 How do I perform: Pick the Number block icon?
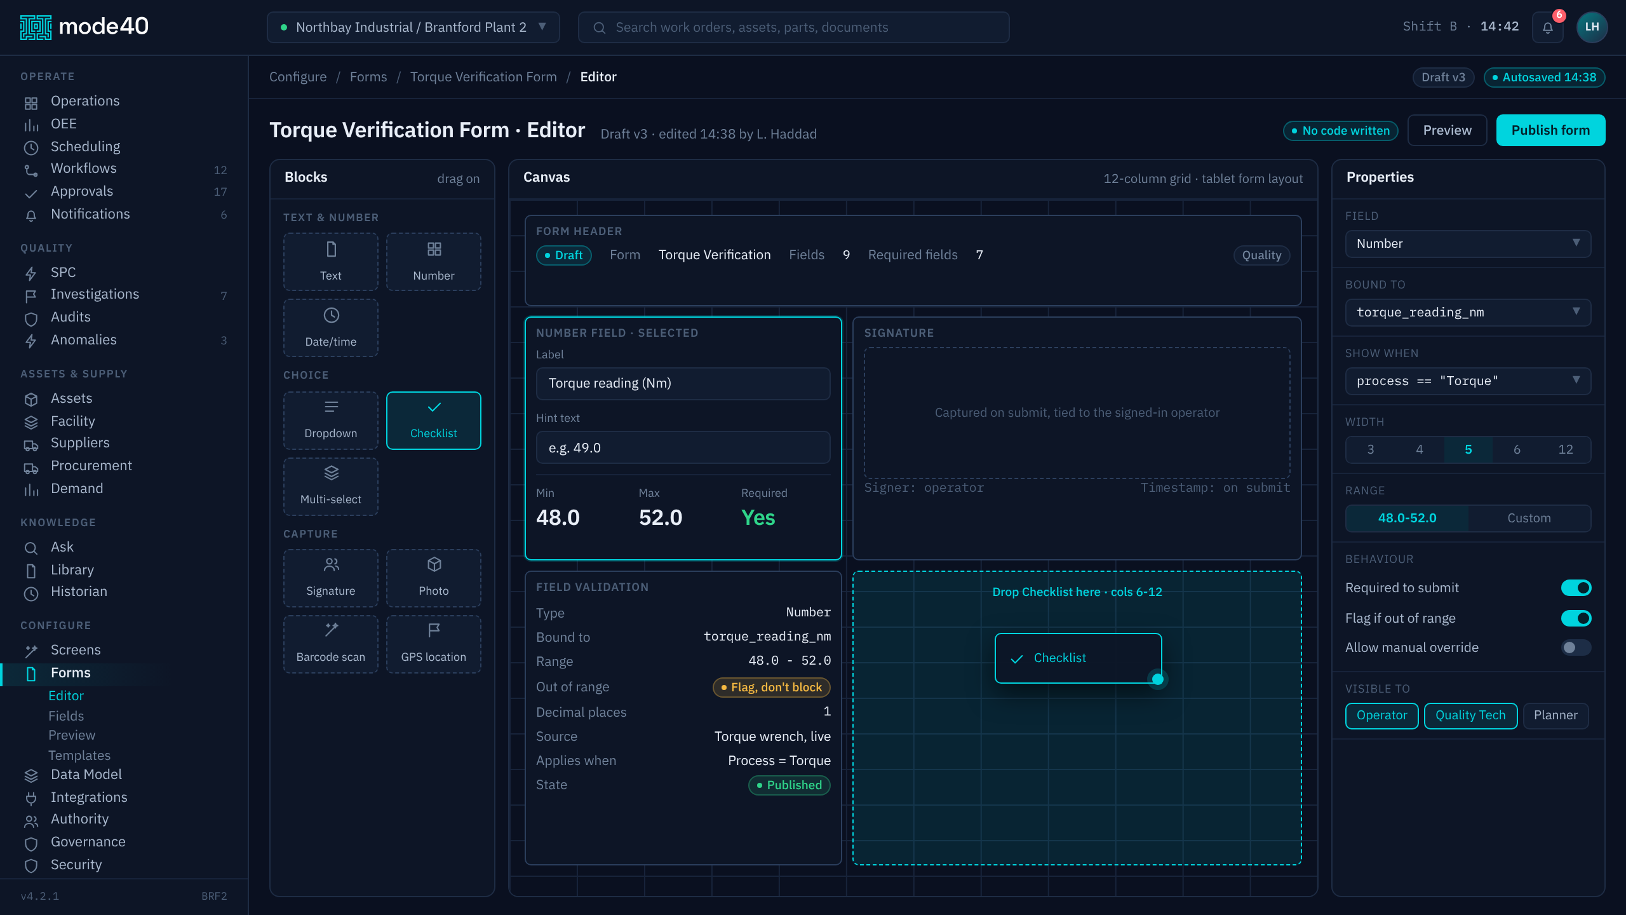click(434, 249)
